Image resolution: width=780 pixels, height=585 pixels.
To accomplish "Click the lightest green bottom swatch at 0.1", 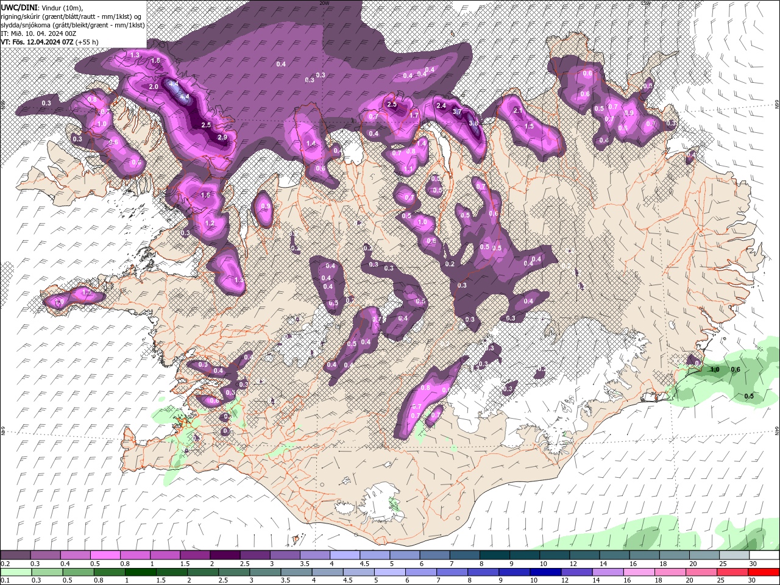I will click(16, 572).
